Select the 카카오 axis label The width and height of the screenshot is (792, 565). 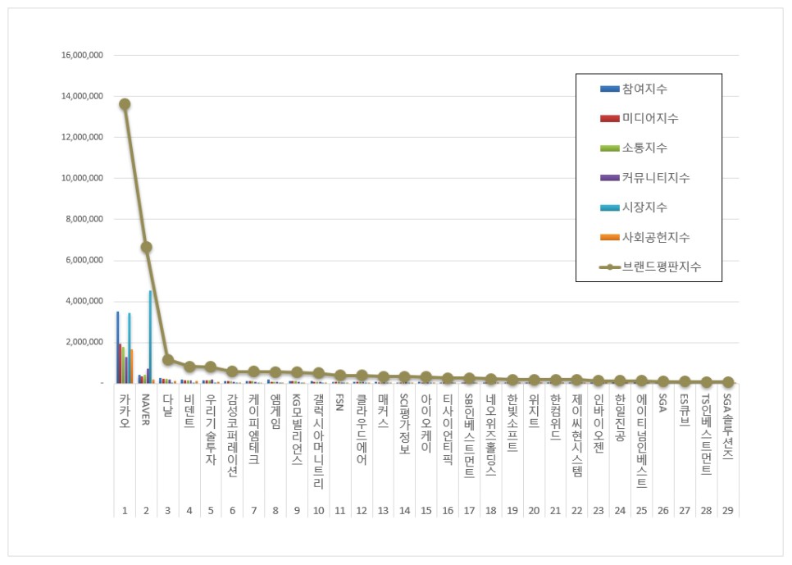coord(125,411)
